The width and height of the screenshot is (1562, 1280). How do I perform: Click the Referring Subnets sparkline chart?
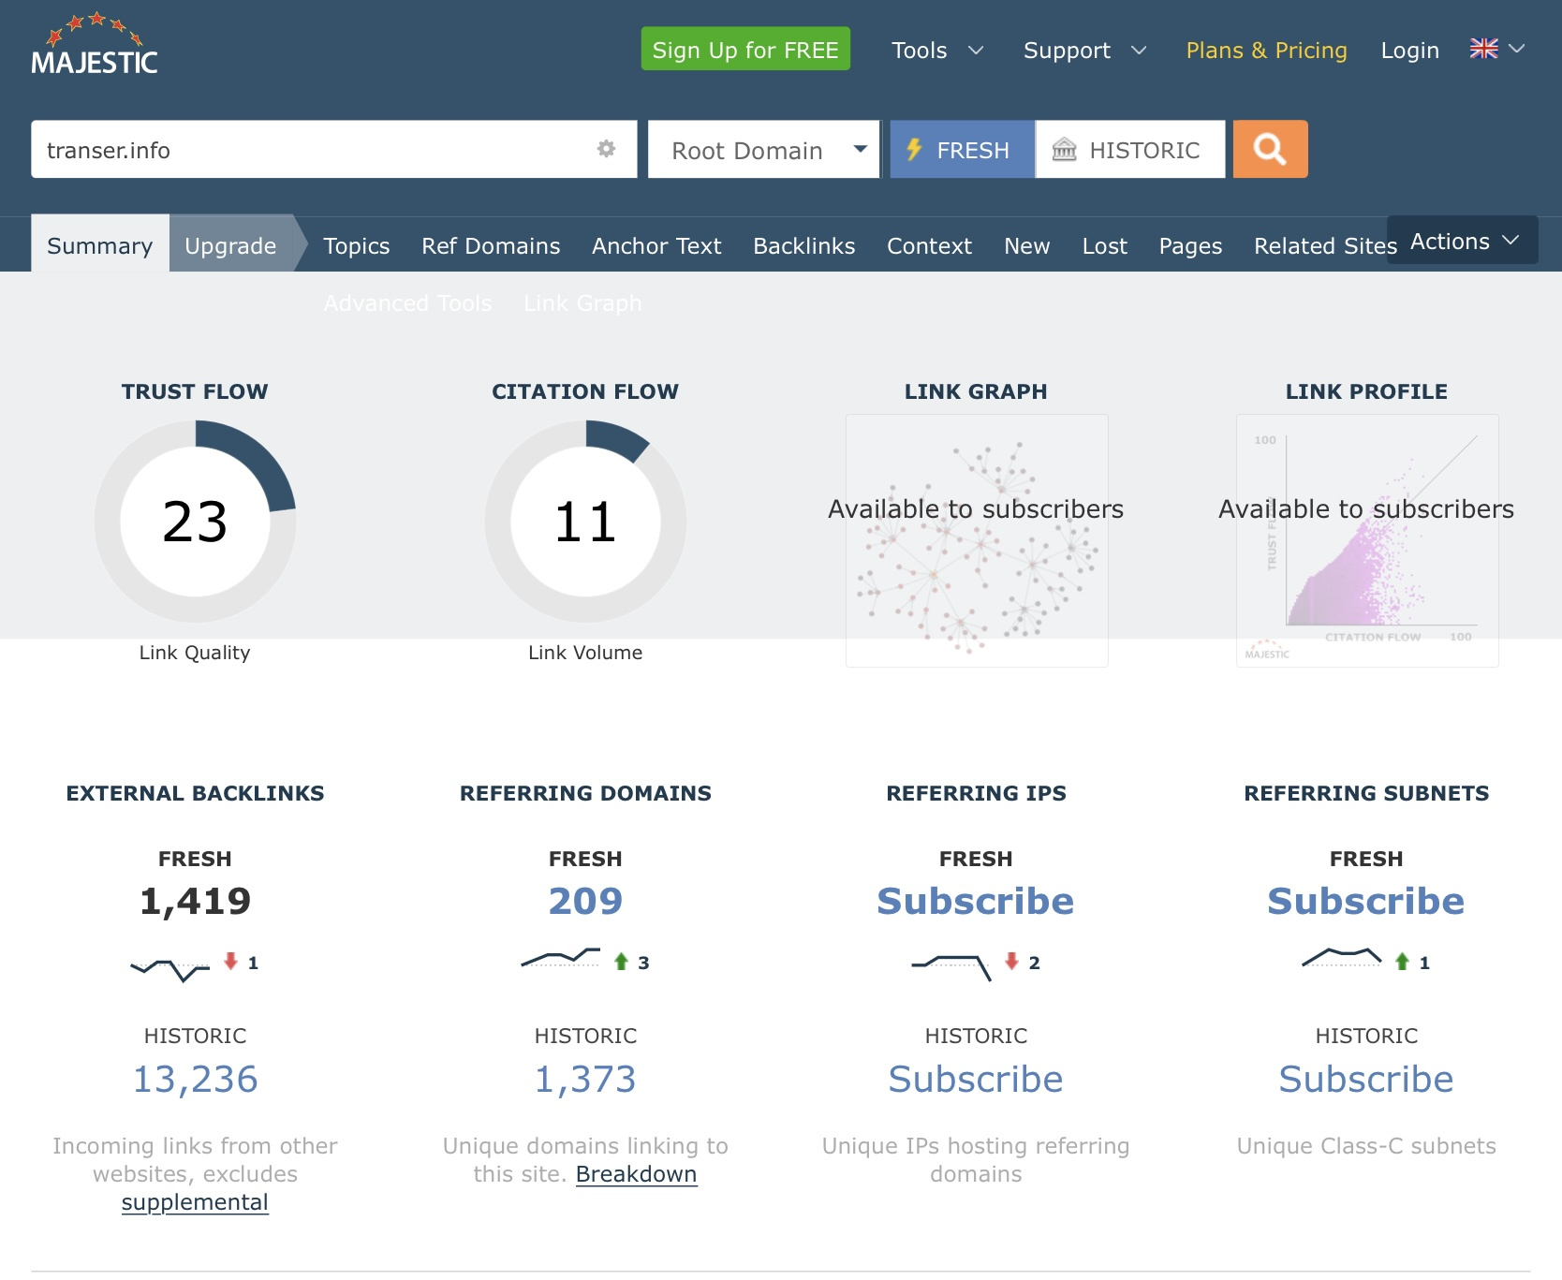[1341, 958]
